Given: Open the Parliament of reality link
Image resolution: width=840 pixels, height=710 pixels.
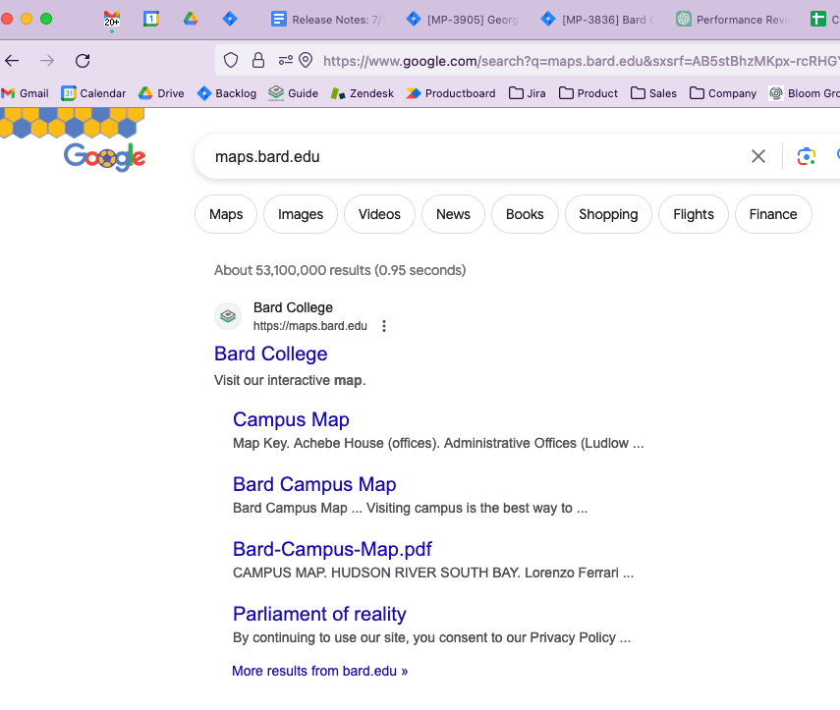Looking at the screenshot, I should click(x=319, y=614).
